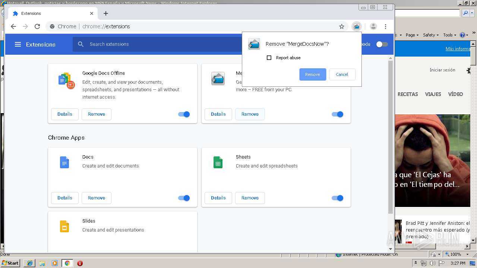Go back in Chrome
Screen dimensions: 477x268
coord(13,26)
